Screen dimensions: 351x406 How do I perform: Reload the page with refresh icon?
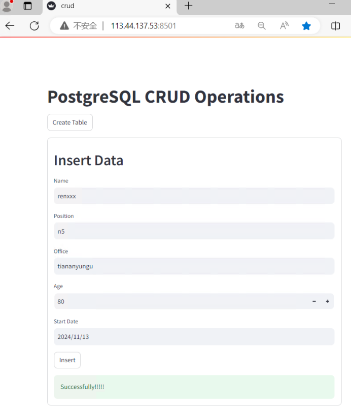[34, 26]
